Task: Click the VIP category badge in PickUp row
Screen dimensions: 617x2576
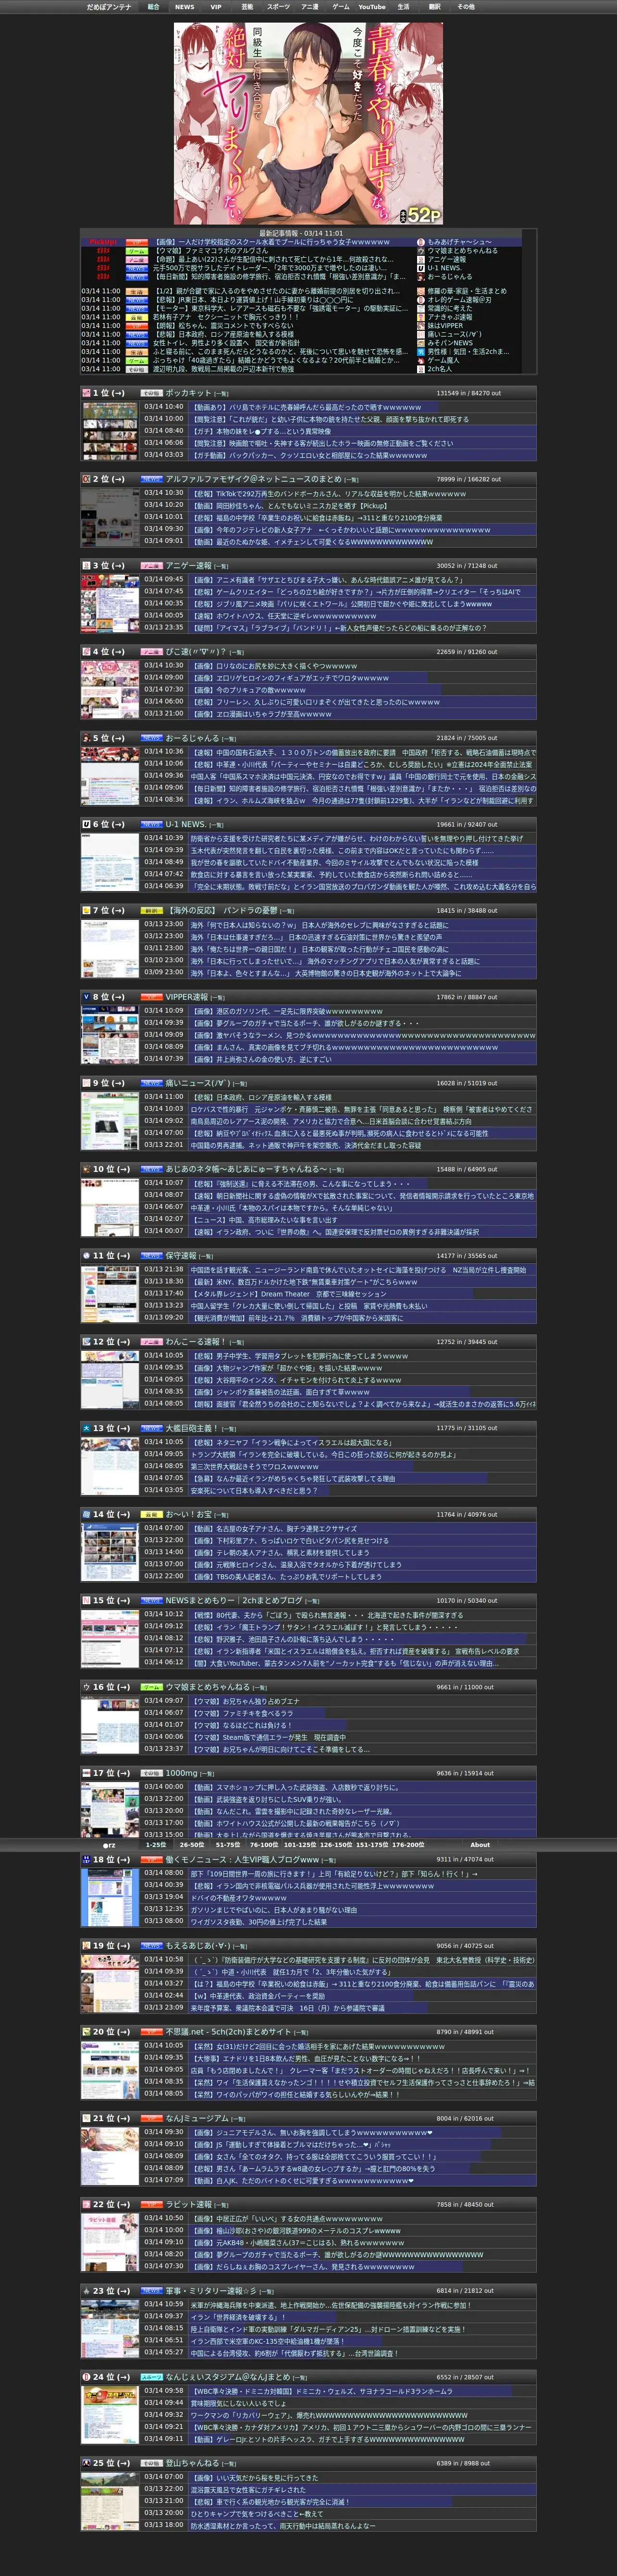Action: [x=136, y=242]
